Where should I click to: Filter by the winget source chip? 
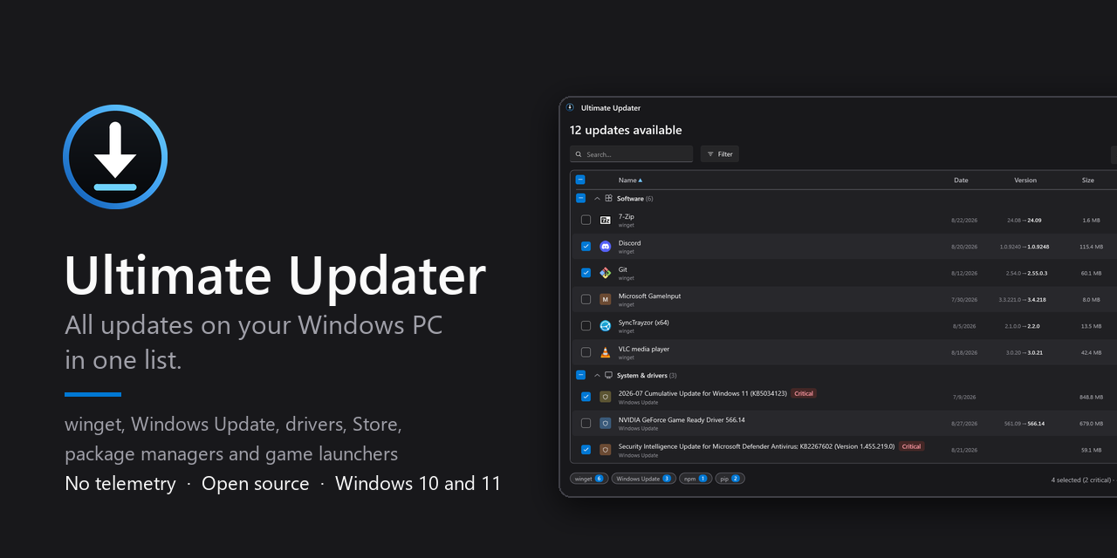point(588,479)
